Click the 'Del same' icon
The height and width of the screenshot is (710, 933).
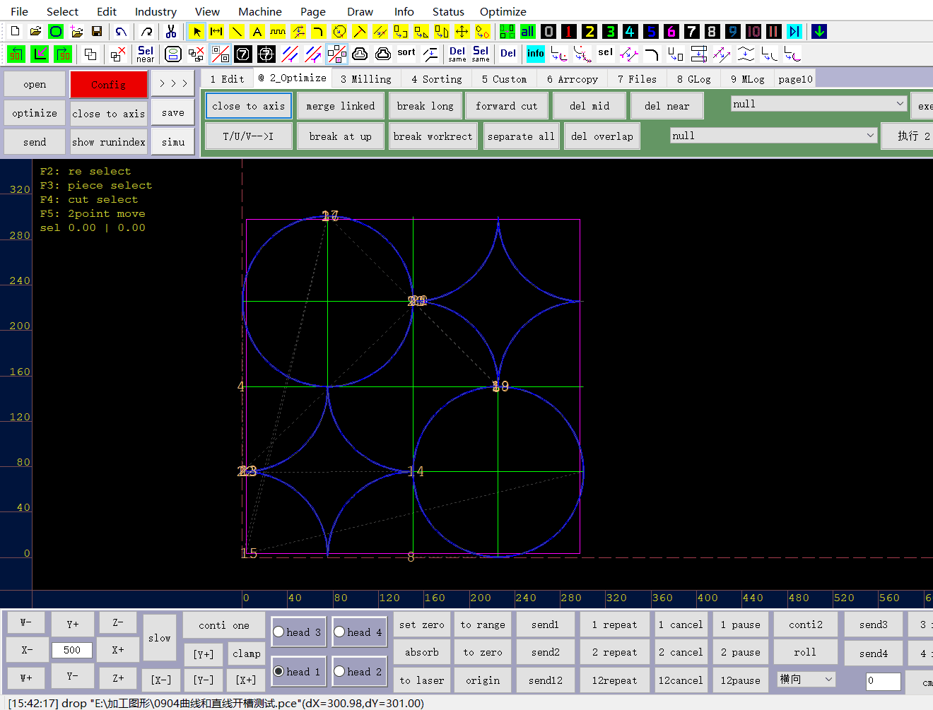tap(457, 53)
